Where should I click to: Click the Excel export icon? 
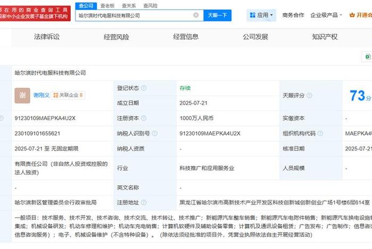[368, 57]
